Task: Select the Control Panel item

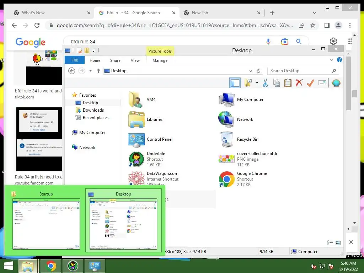Action: point(150,139)
